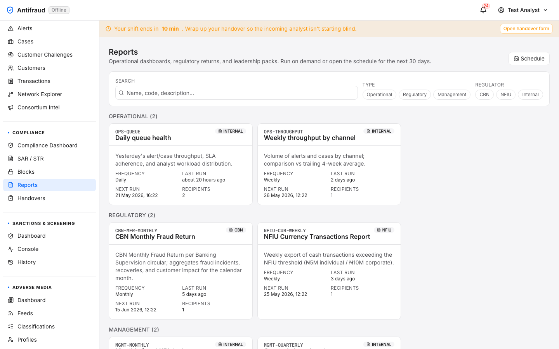Toggle the Operational type filter chip

[x=379, y=95]
